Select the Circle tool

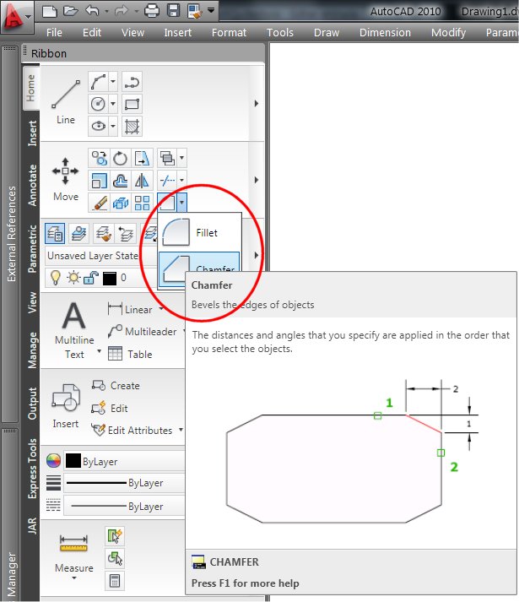98,104
